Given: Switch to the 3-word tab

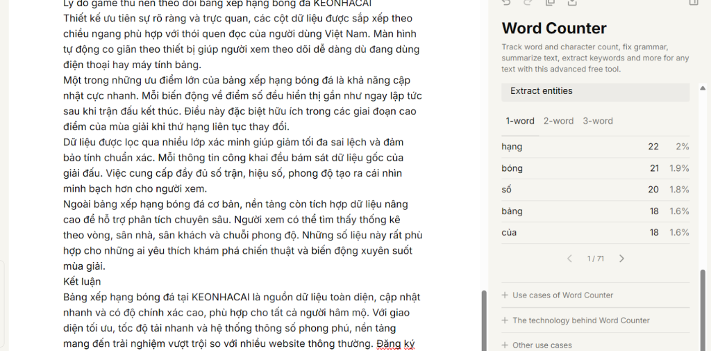Looking at the screenshot, I should click(x=597, y=121).
